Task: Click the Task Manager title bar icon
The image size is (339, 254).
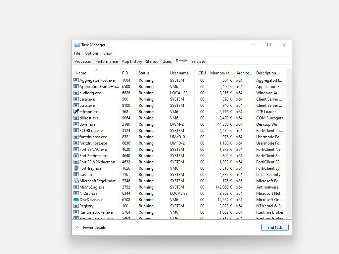Action: click(77, 45)
